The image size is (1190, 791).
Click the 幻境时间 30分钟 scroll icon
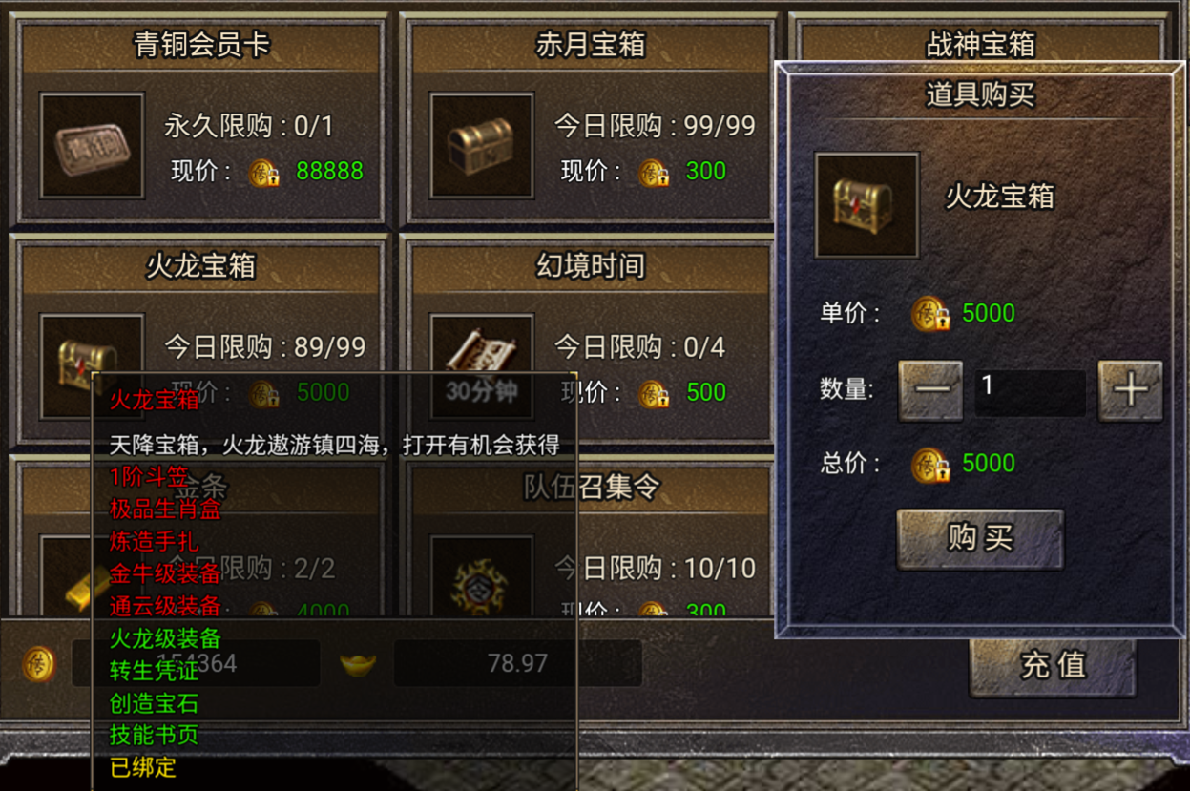(482, 366)
